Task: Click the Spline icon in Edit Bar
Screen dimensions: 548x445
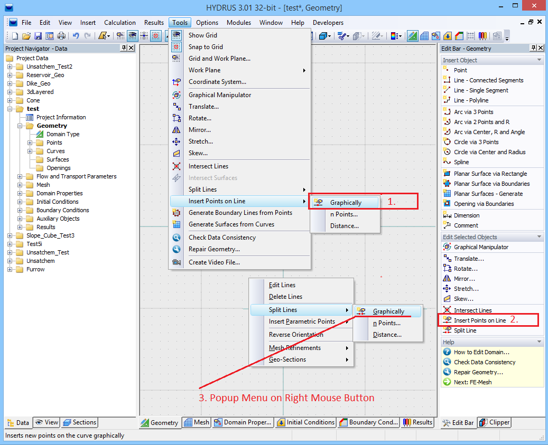Action: [447, 162]
